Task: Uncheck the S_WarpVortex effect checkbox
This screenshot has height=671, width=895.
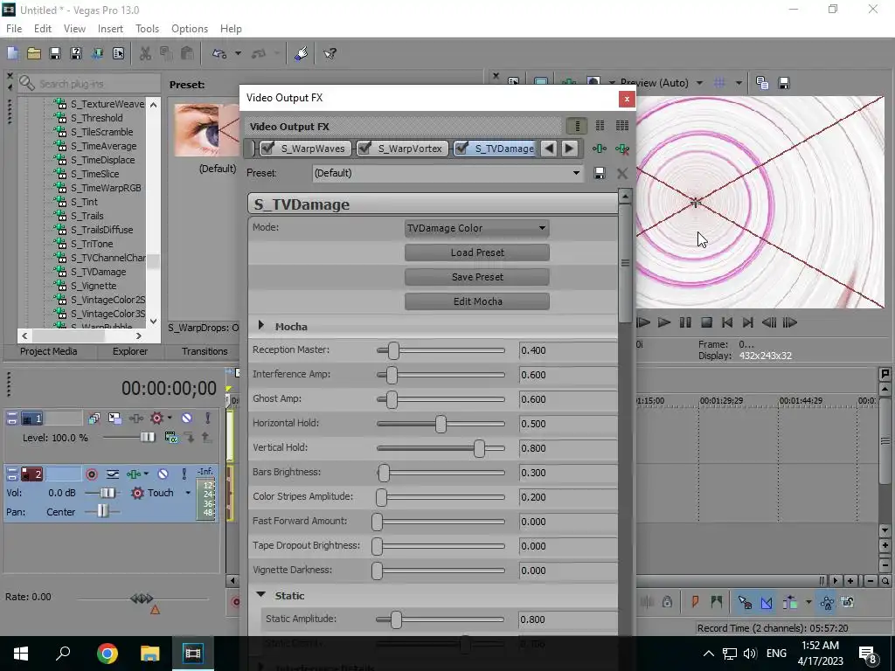Action: 364,149
